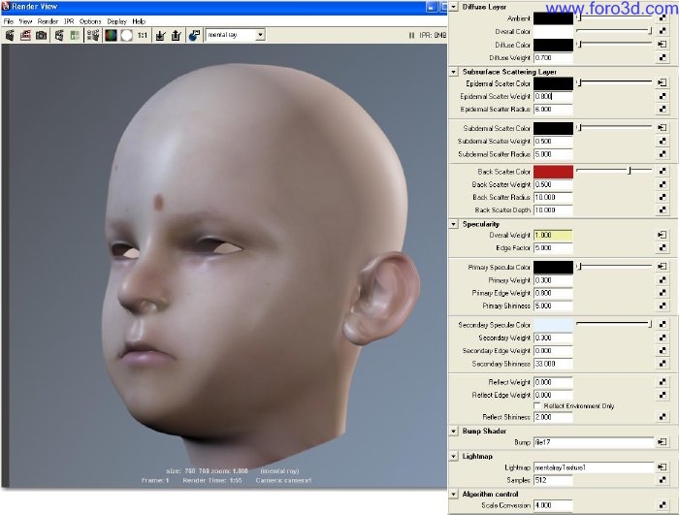Click the white Overall Color swatch
Screen dimensions: 679x515
pyautogui.click(x=553, y=31)
